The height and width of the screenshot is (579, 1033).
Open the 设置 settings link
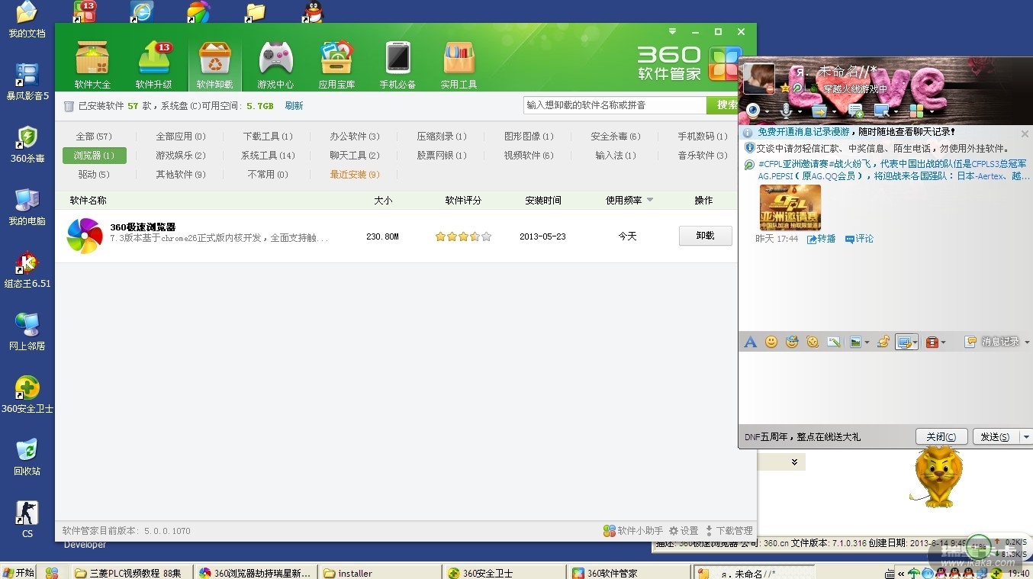[684, 531]
